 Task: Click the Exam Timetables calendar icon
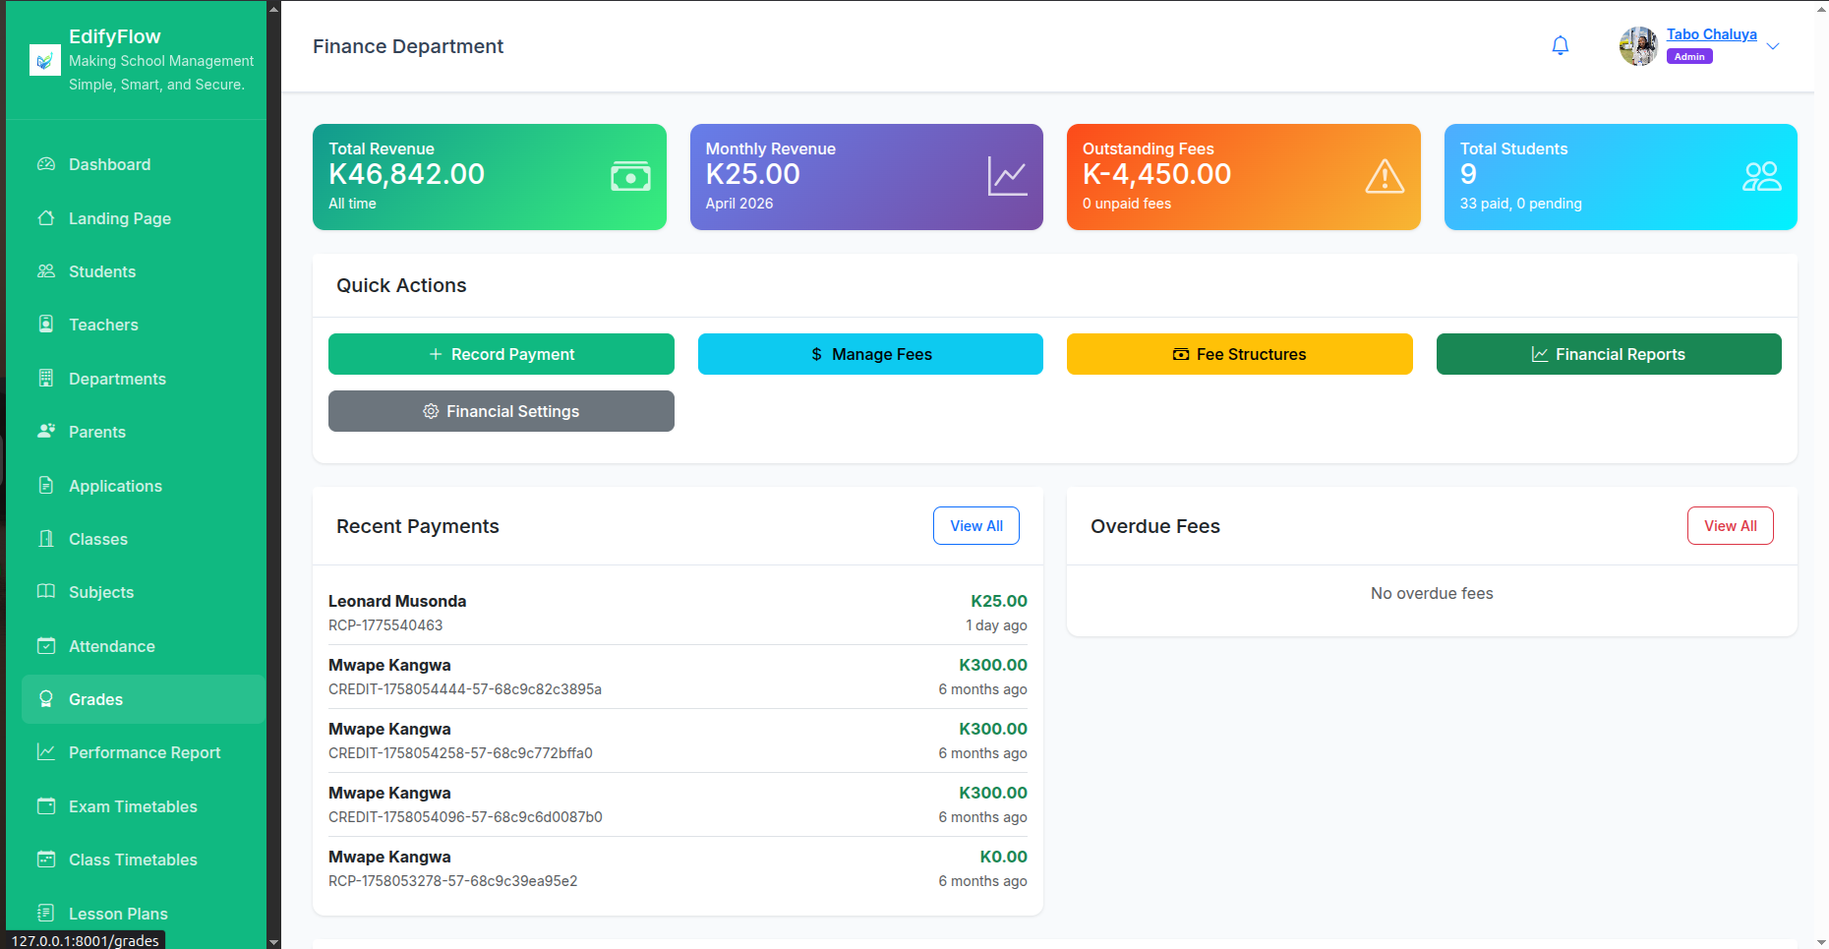coord(46,805)
